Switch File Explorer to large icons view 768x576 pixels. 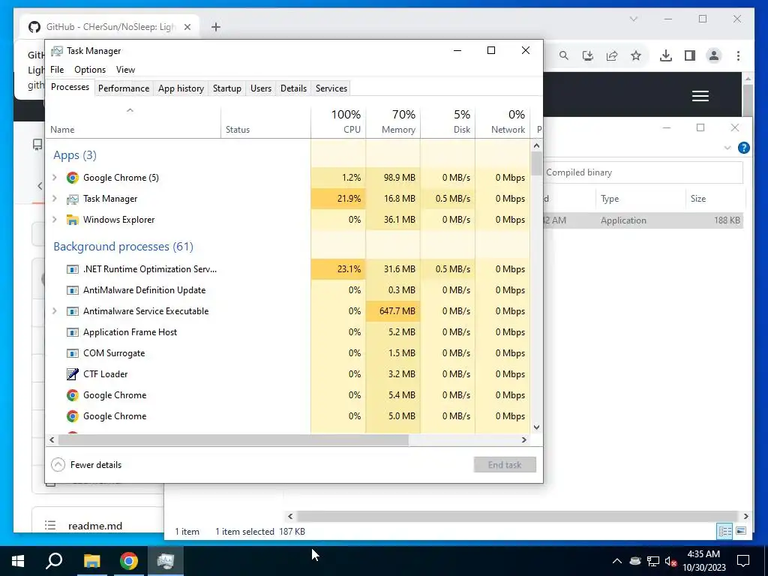[x=741, y=531]
